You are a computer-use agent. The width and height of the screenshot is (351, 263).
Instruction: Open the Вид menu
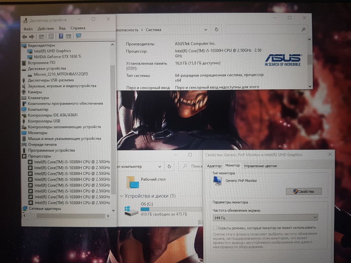[x=62, y=28]
